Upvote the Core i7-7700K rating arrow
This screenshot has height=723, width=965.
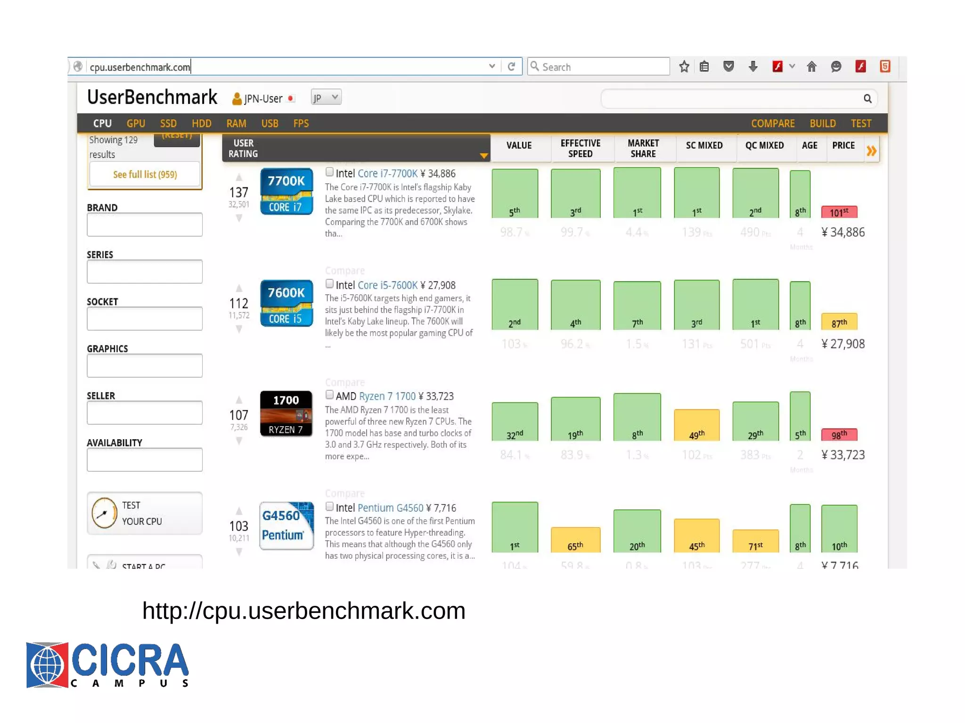[x=239, y=177]
